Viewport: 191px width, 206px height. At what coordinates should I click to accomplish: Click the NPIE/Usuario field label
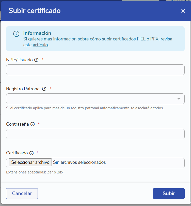click(x=19, y=60)
